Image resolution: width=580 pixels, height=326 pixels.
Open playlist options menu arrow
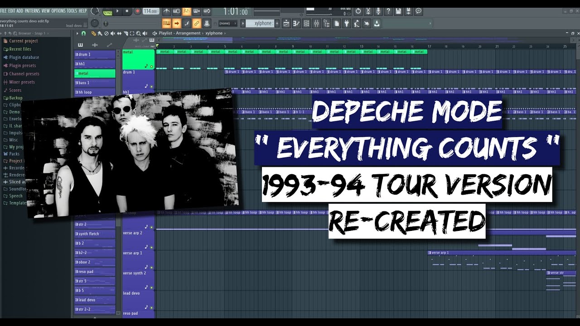77,33
